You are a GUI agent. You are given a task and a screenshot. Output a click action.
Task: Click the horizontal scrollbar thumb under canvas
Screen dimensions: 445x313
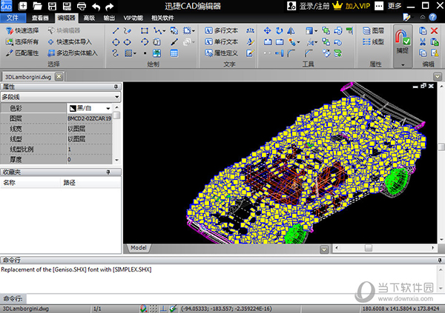pyautogui.click(x=369, y=248)
